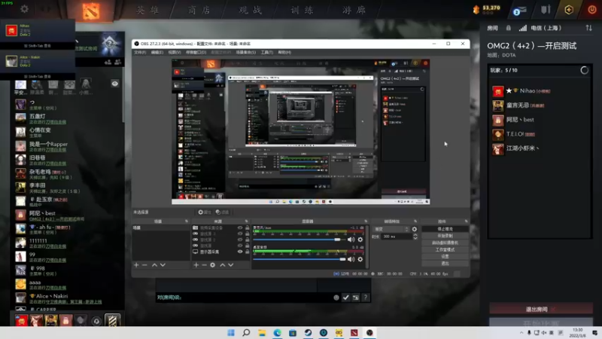Screen dimensions: 602x339
Task: Open mic audio settings gear in mixer
Action: click(360, 240)
